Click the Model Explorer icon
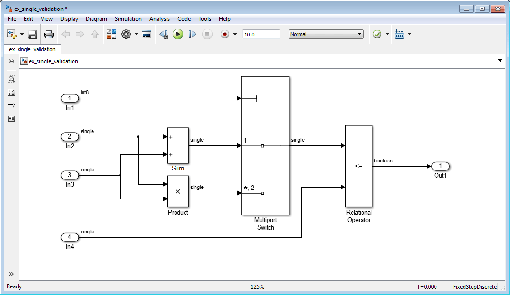510x295 pixels. coord(147,34)
